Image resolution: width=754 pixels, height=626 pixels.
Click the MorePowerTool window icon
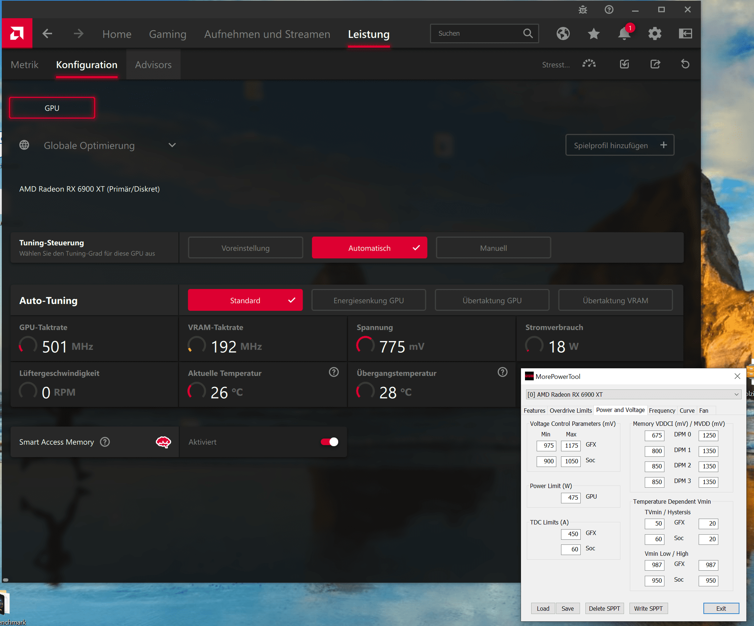pos(529,376)
